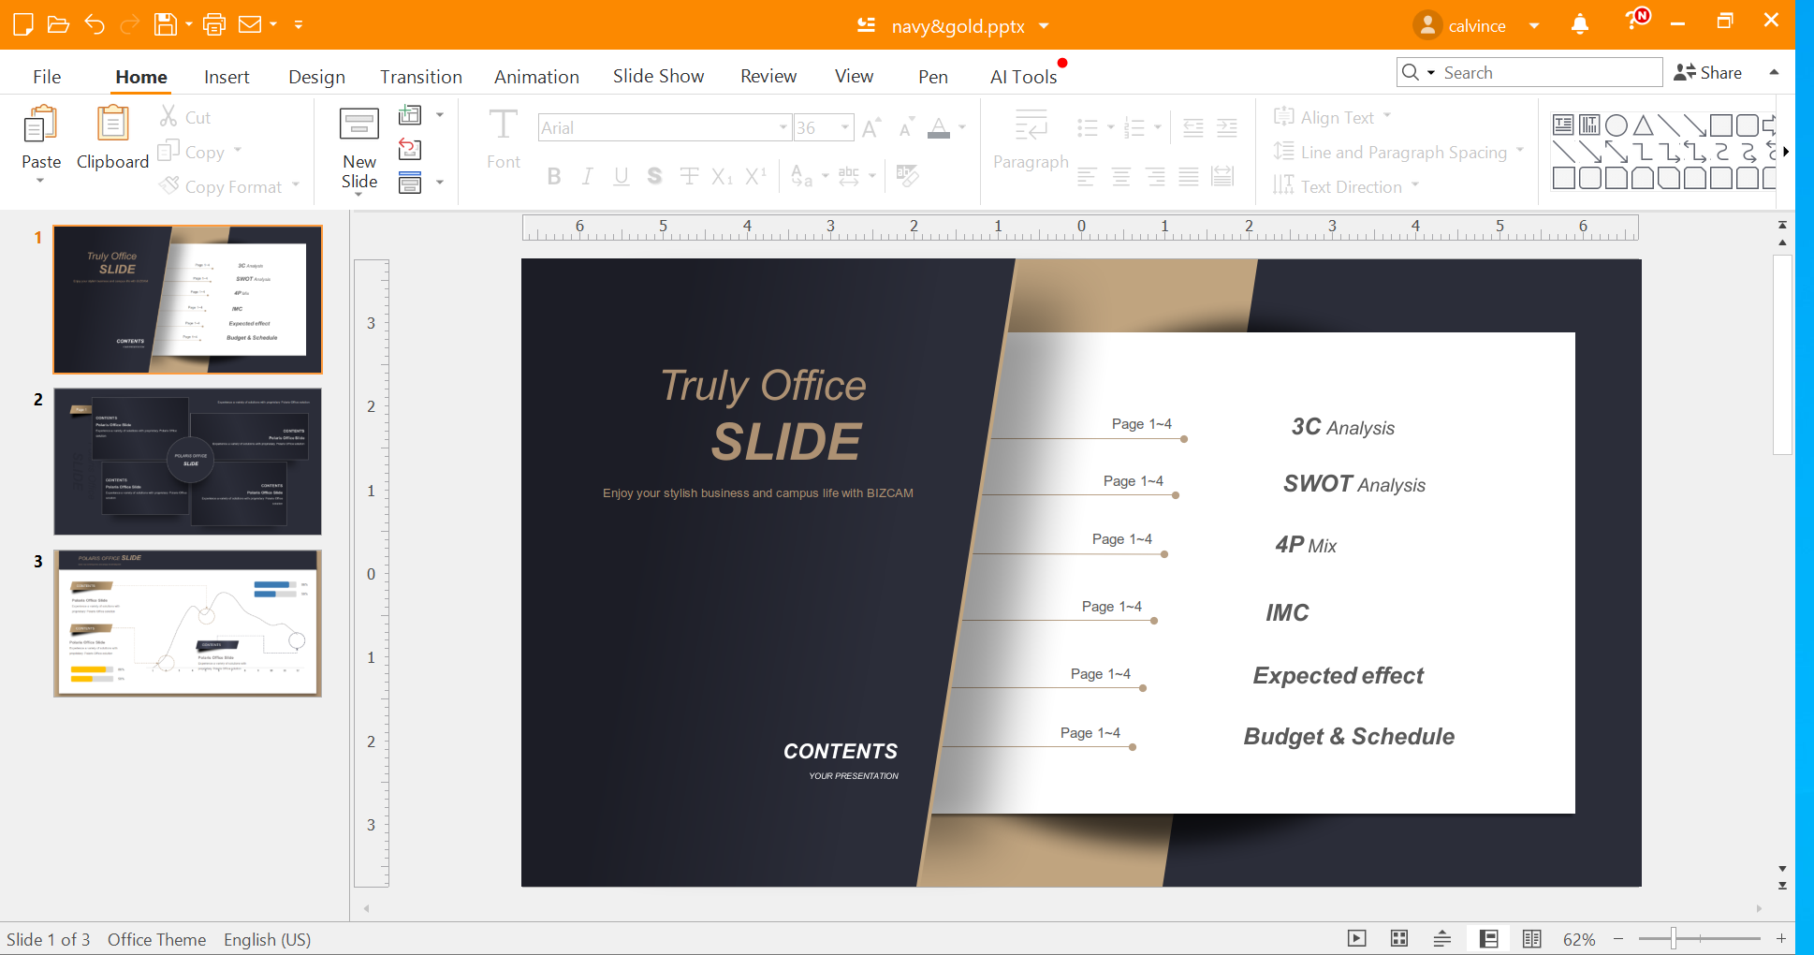Toggle italic formatting
The height and width of the screenshot is (955, 1814).
(x=587, y=175)
